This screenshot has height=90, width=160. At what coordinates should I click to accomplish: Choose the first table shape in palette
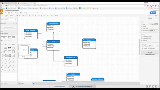[2, 37]
